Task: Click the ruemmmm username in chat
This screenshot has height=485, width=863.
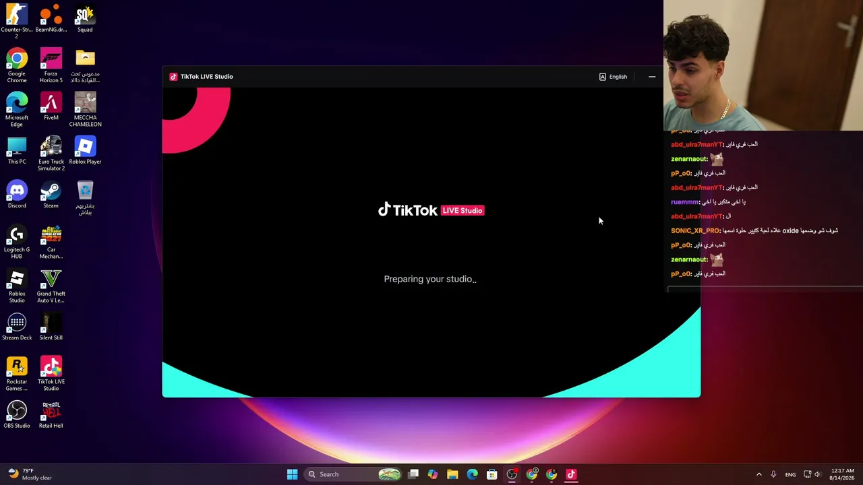Action: point(685,202)
